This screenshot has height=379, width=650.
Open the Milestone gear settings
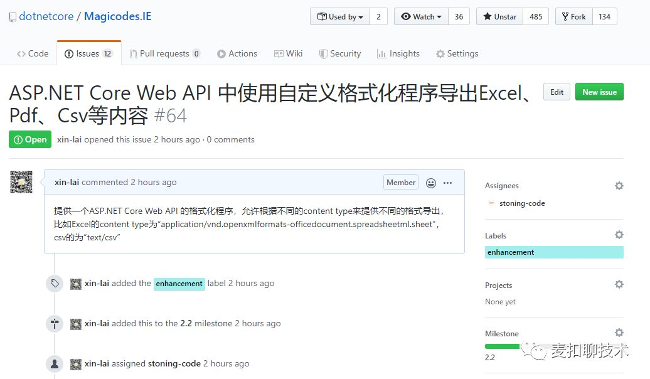(x=619, y=333)
